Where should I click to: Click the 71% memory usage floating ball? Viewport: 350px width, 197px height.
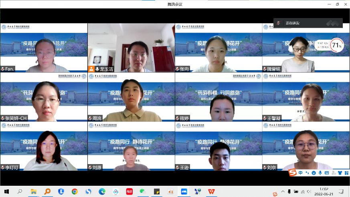coord(337,45)
